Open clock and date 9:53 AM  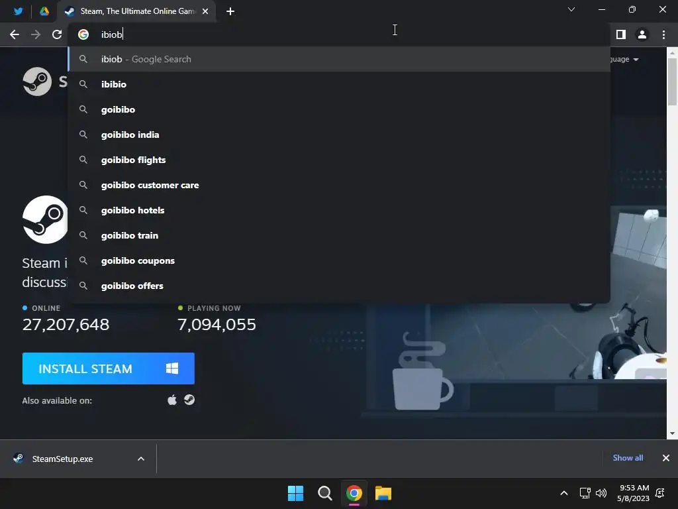point(634,493)
